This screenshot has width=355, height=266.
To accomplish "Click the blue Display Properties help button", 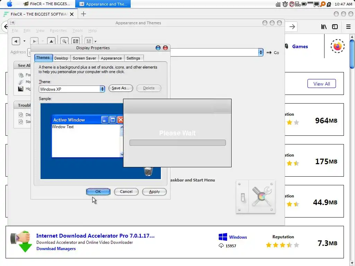I will (158, 48).
